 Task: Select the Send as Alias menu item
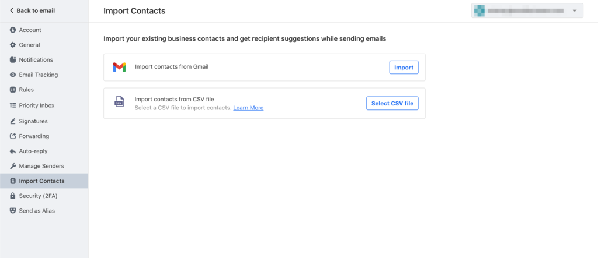click(x=37, y=211)
